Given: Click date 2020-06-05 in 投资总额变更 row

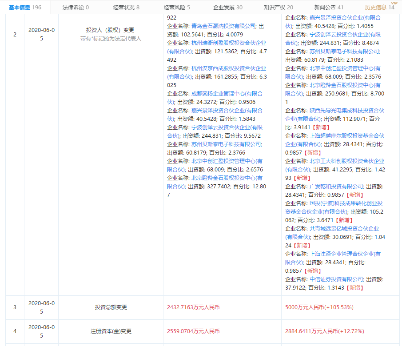Looking at the screenshot, I should coord(41,307).
